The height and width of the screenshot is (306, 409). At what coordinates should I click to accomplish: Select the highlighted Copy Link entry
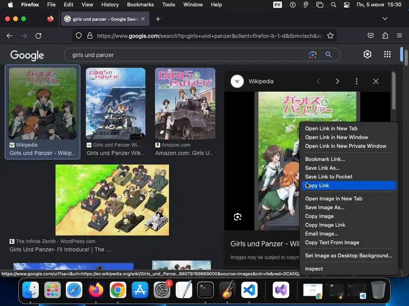349,185
